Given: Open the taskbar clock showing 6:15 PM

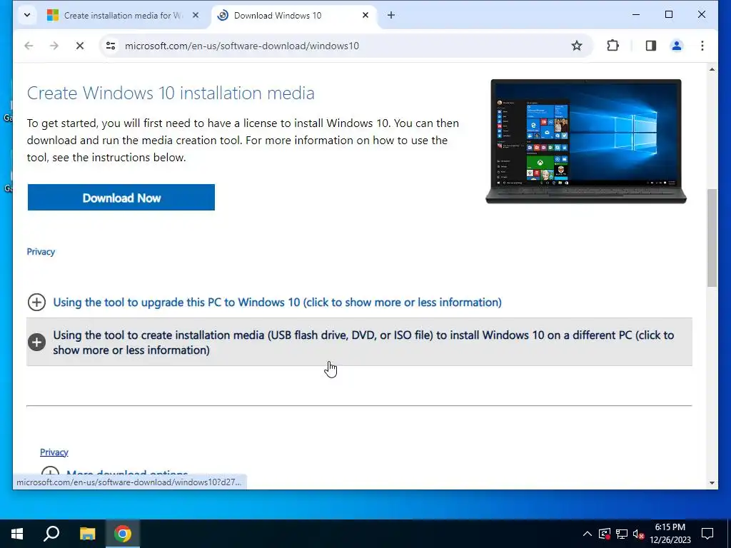Looking at the screenshot, I should (670, 534).
